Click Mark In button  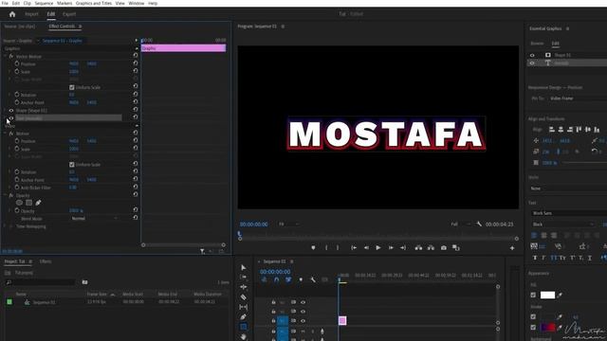326,248
